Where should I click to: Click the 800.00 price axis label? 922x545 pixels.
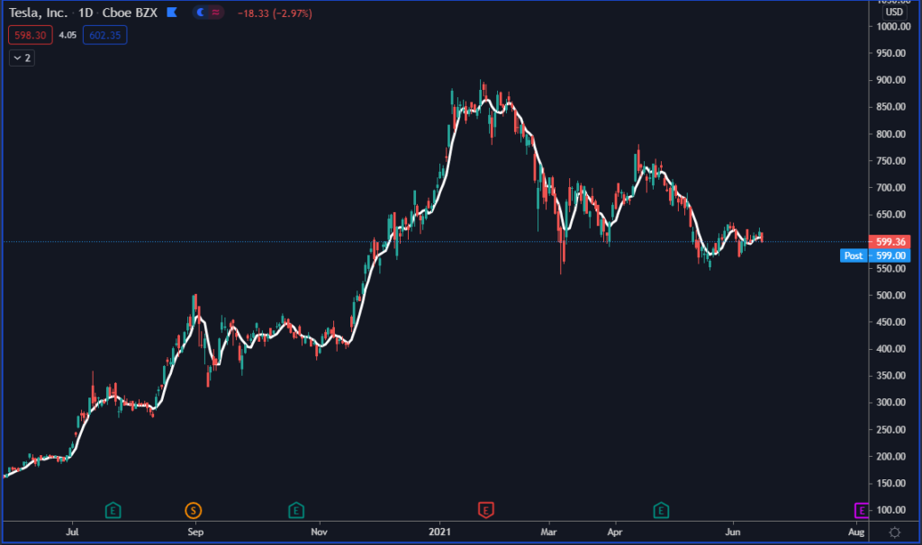[890, 134]
